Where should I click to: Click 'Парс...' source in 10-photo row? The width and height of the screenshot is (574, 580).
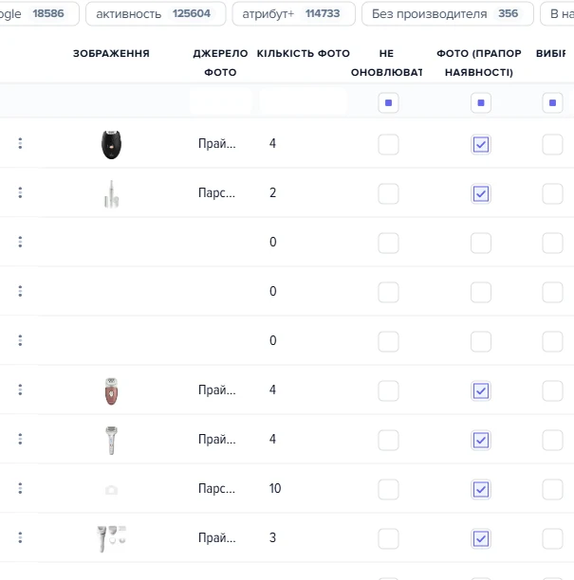click(216, 489)
